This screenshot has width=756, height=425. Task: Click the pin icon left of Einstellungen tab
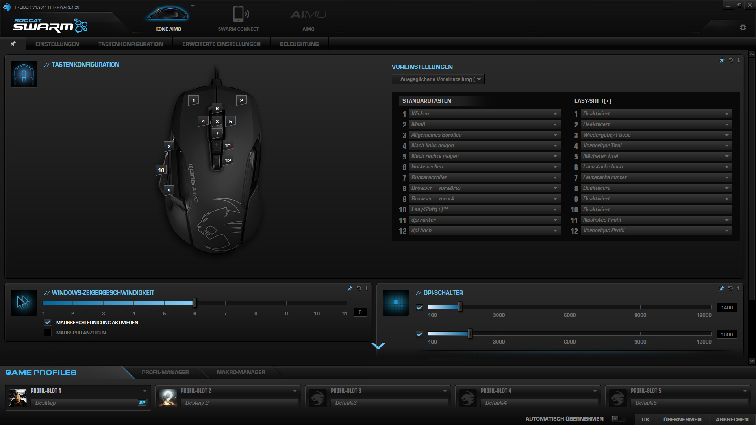13,44
